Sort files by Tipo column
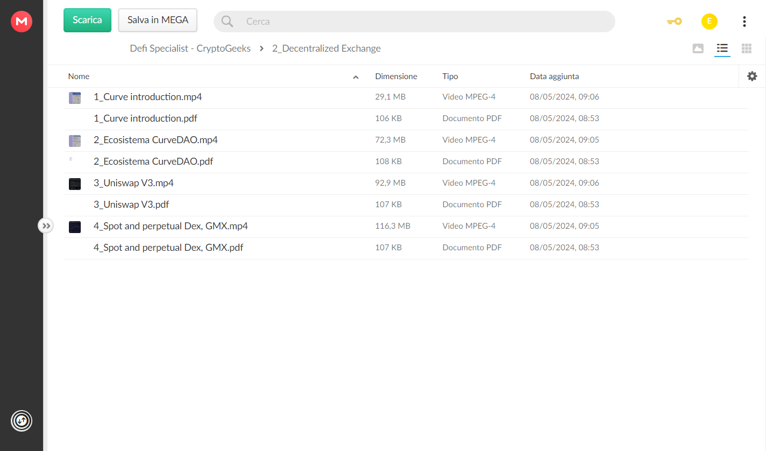The height and width of the screenshot is (451, 766). [450, 76]
